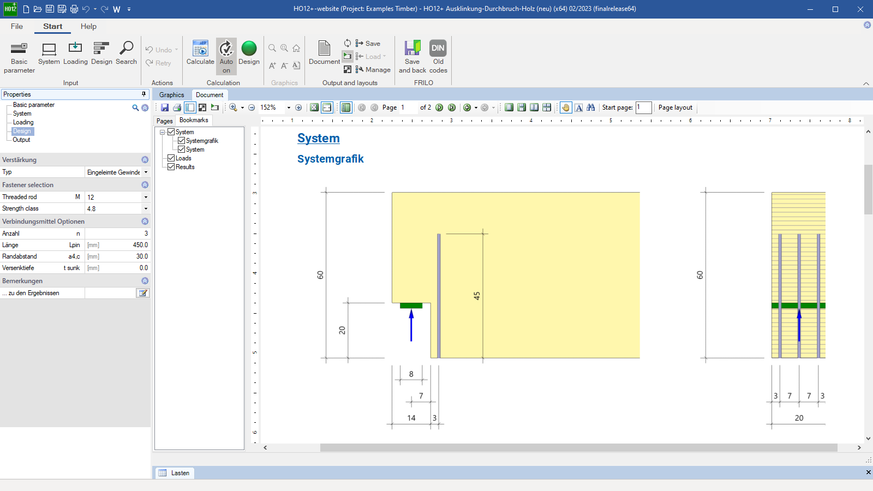Viewport: 873px width, 491px height.
Task: Select the hand pan tool
Action: click(566, 107)
